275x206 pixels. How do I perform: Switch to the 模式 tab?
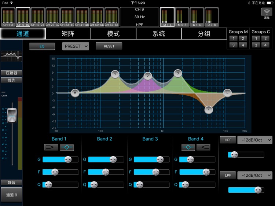(x=113, y=33)
